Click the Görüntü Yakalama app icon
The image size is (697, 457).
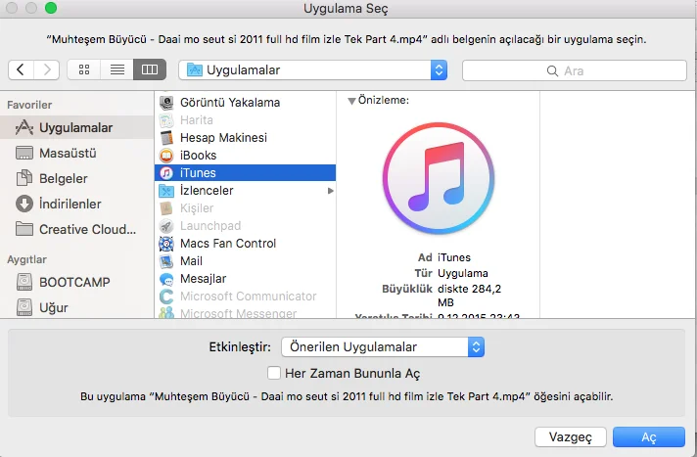[166, 102]
